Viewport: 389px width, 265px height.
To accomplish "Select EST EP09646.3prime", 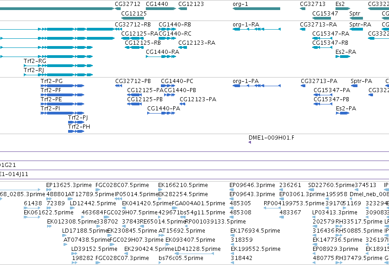I will tap(252, 185).
